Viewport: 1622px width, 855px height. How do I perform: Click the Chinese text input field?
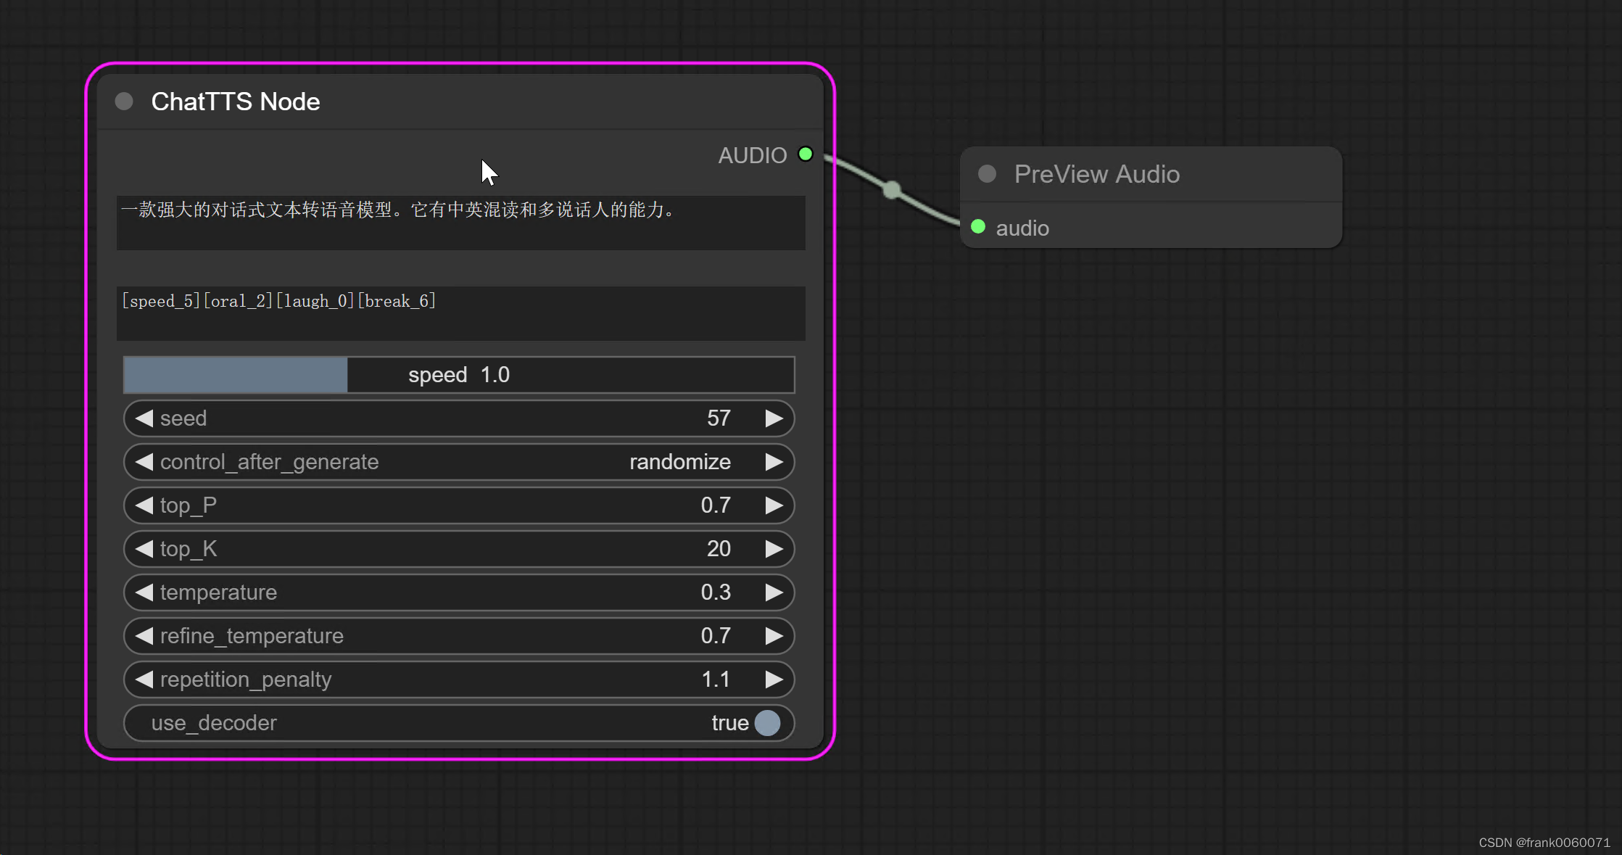pos(460,222)
